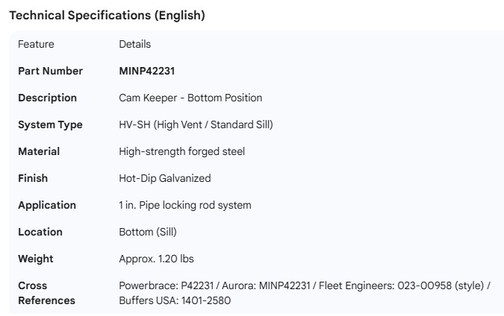Select the Finish row label
Image resolution: width=504 pixels, height=316 pixels.
pos(33,178)
